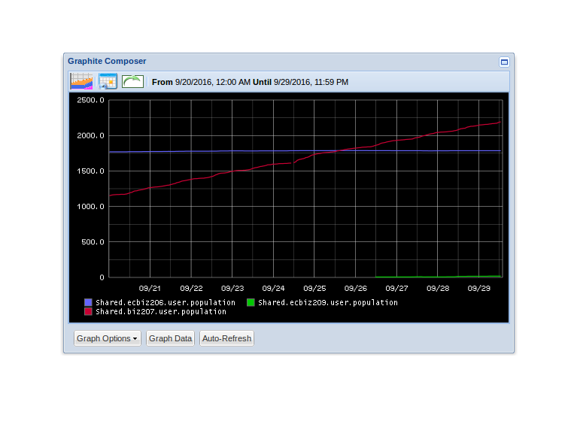Expand the Graph Options dropdown
Image resolution: width=571 pixels, height=421 pixels.
coord(108,338)
